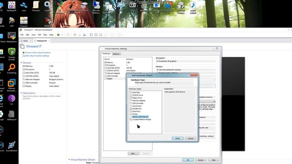Click thumbnail bar toolbar icon

(x=96, y=35)
